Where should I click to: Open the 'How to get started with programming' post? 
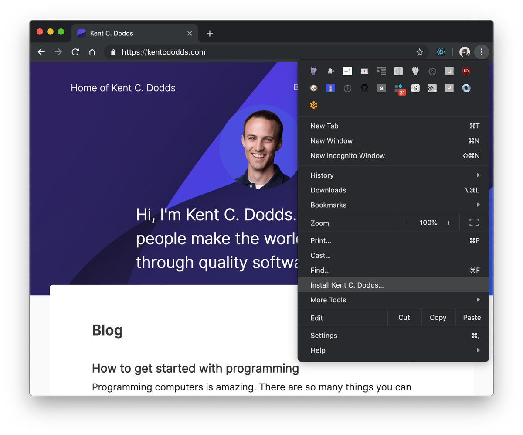pyautogui.click(x=195, y=369)
